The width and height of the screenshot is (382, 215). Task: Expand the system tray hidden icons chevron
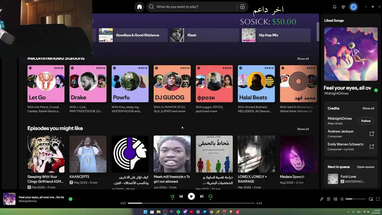tap(348, 212)
